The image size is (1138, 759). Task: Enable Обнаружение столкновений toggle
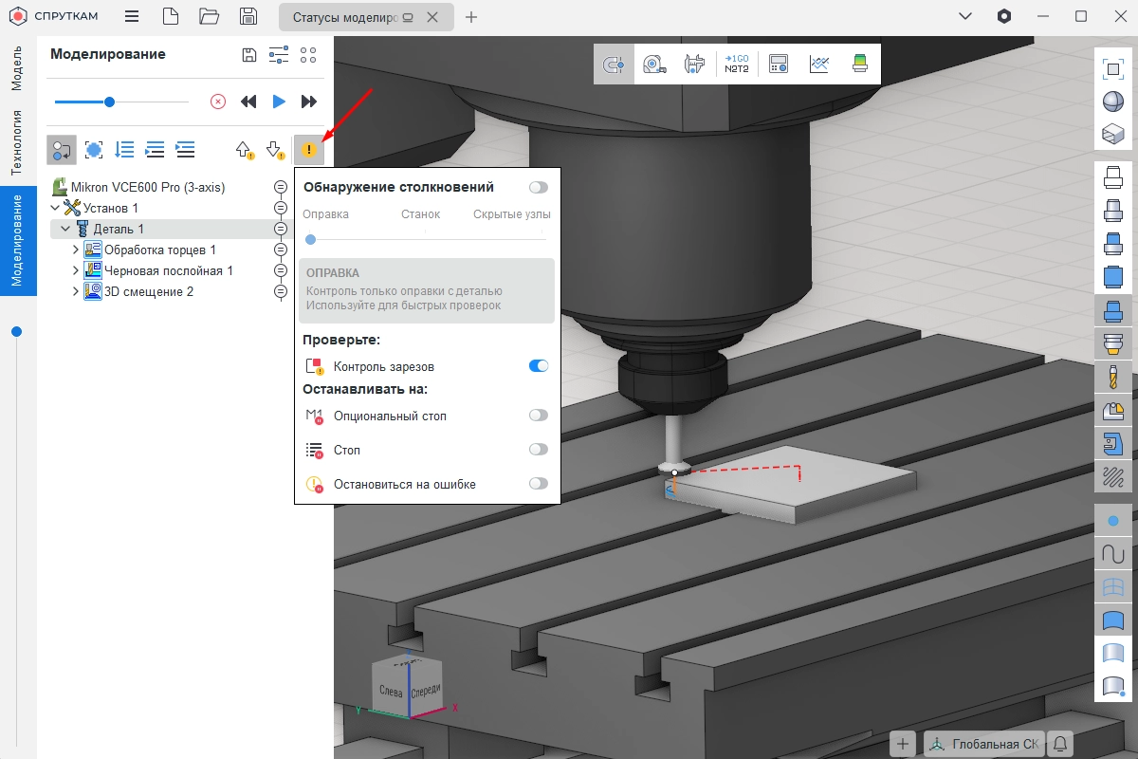(539, 188)
